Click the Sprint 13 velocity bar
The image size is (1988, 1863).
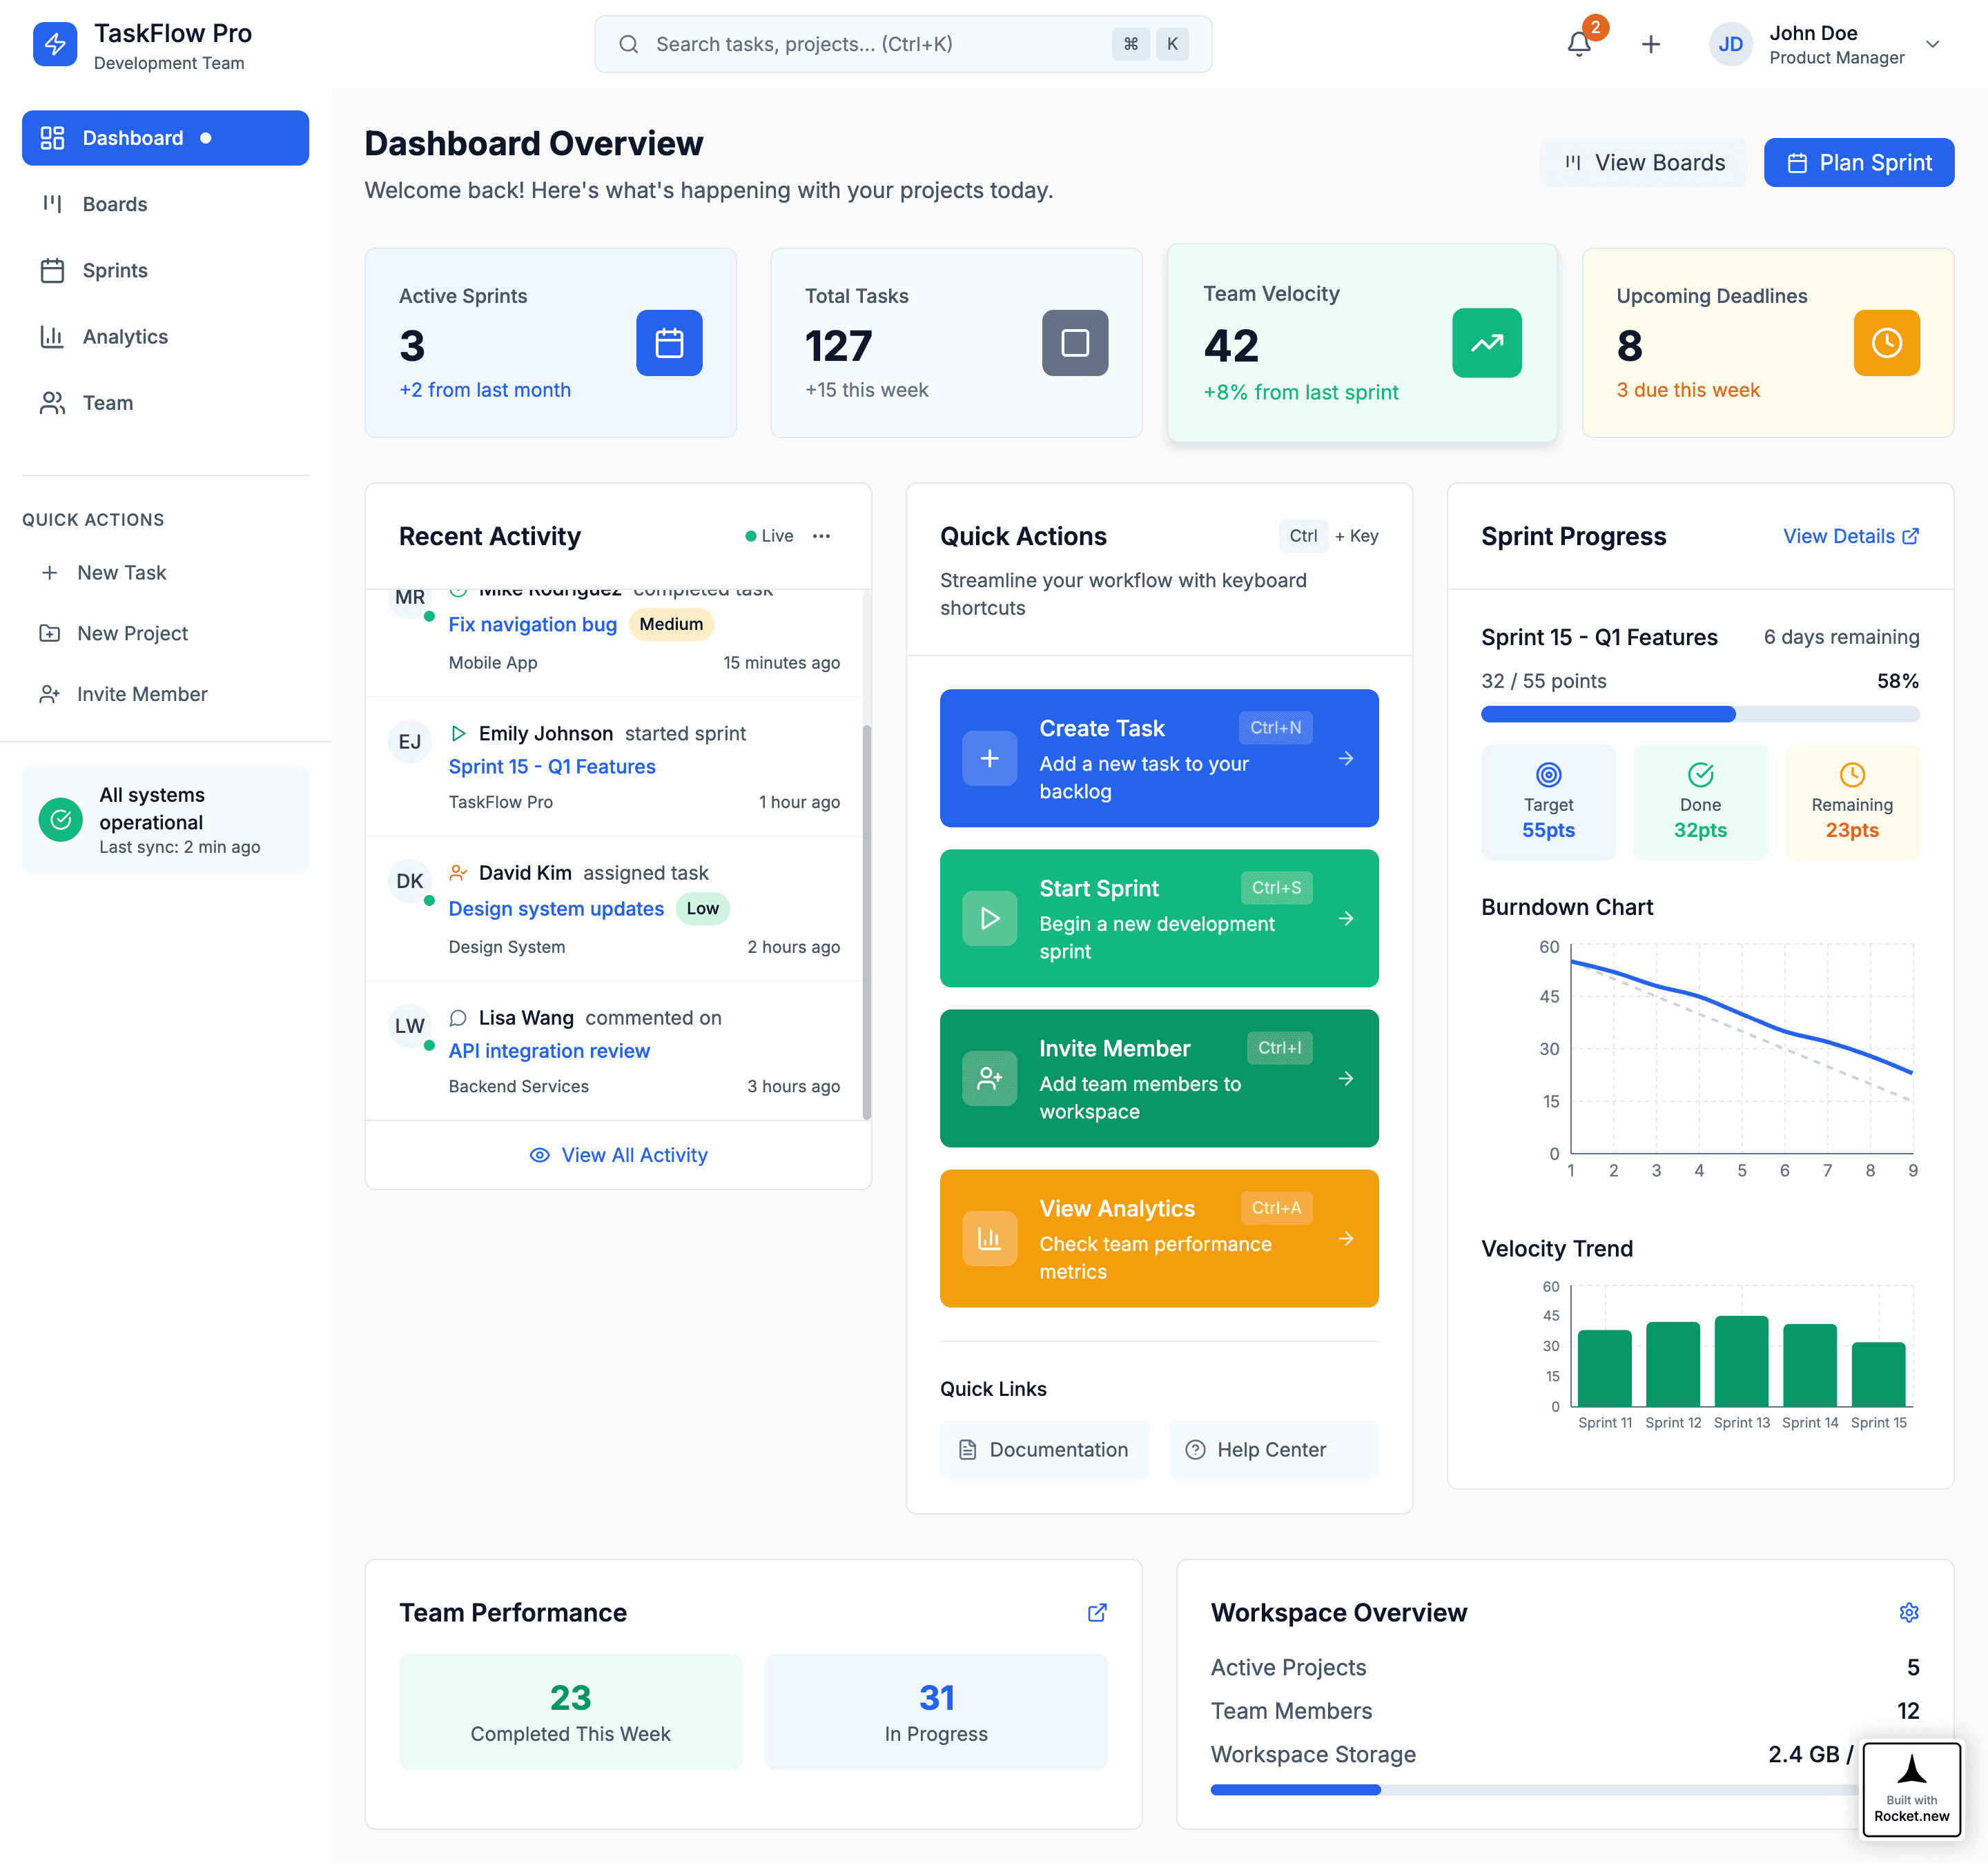(x=1741, y=1361)
